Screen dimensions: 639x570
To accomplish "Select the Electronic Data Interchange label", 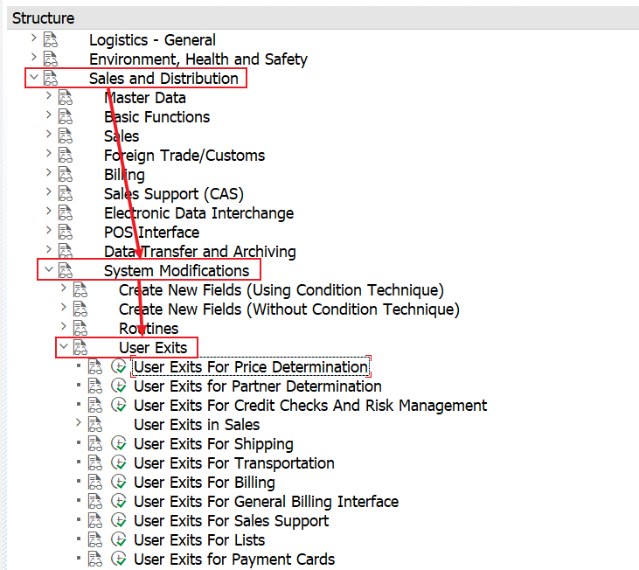I will pos(199,213).
